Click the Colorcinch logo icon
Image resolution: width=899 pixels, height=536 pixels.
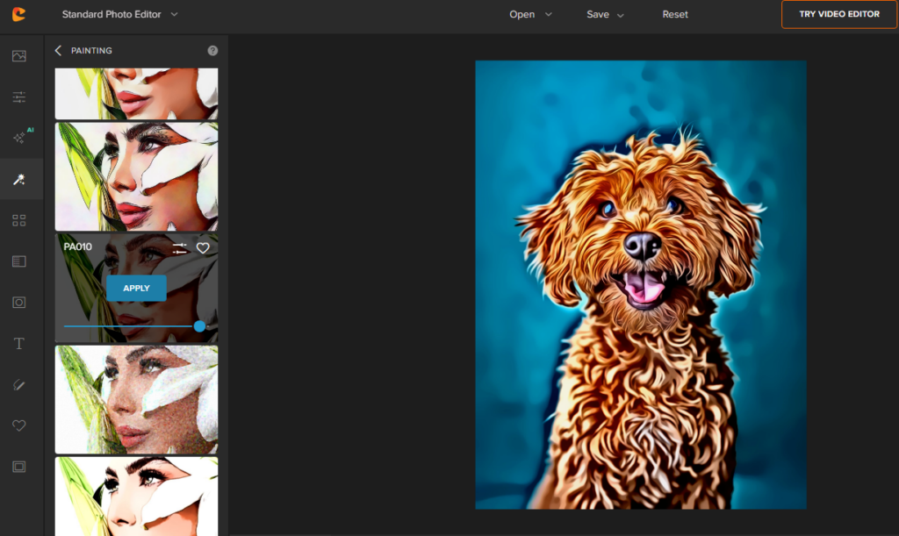(19, 14)
